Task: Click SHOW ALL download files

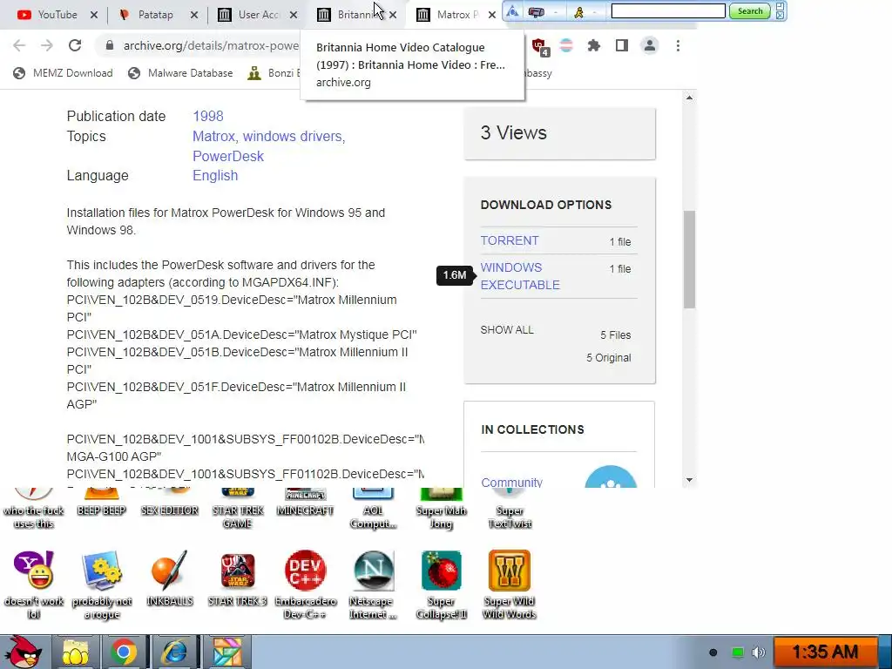Action: 507,330
